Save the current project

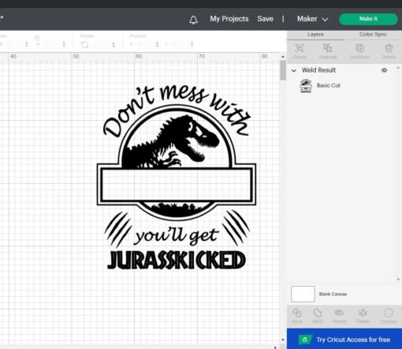(265, 19)
